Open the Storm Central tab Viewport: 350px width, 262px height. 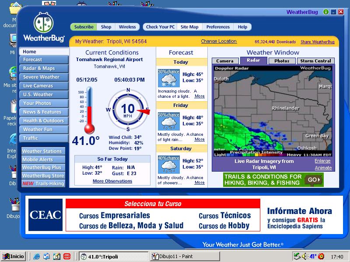[315, 61]
